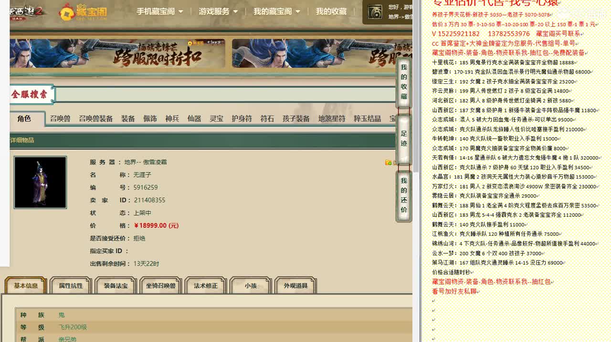Click the seller ID 211408355

click(149, 201)
